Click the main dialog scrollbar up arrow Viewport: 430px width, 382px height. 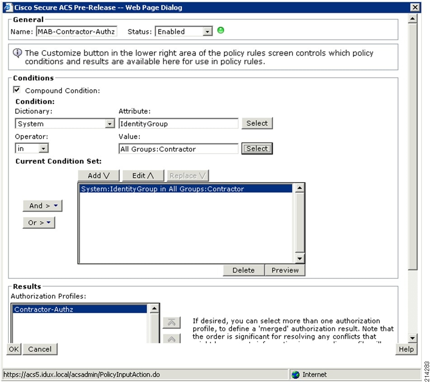pos(412,19)
